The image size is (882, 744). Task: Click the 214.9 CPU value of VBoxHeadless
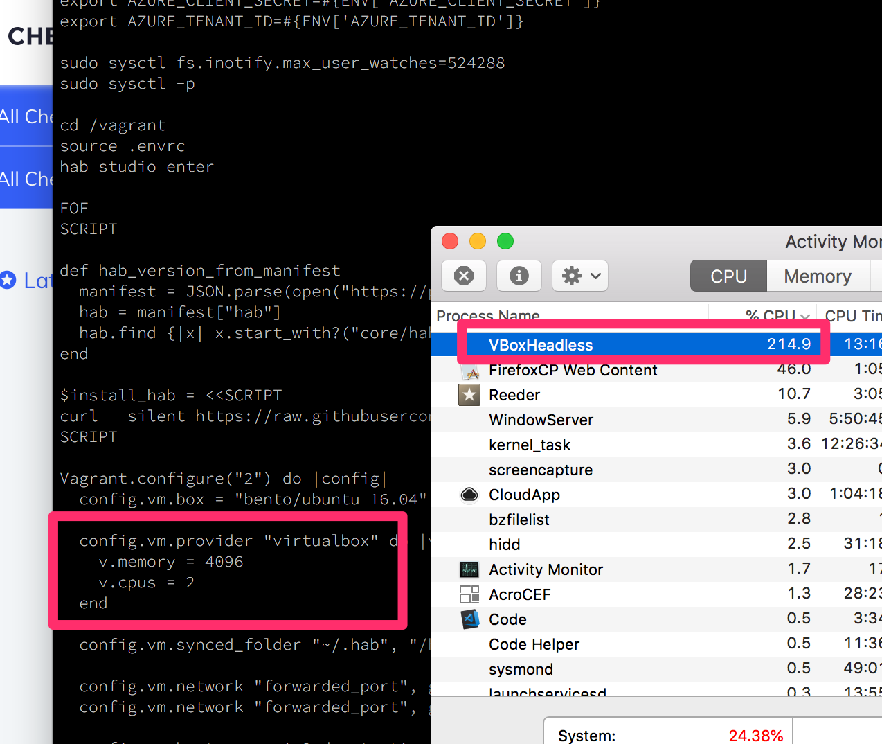coord(789,344)
